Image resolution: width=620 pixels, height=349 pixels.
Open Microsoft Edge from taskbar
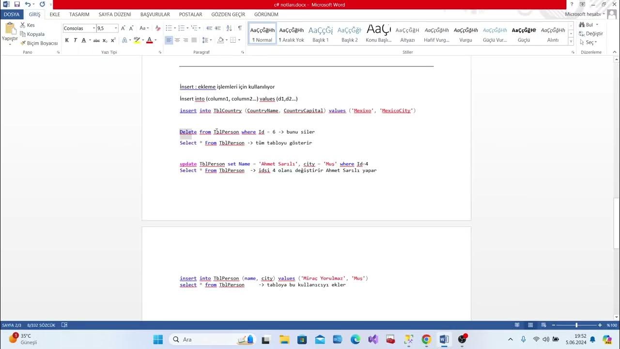point(356,339)
